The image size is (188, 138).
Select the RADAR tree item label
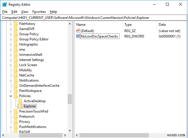[25, 131]
